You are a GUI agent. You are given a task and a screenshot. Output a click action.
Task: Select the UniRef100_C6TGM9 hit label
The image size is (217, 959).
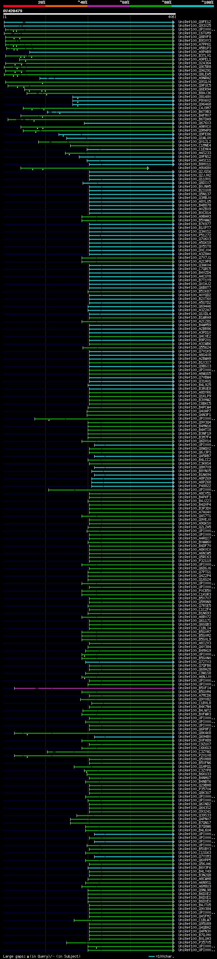(195, 33)
